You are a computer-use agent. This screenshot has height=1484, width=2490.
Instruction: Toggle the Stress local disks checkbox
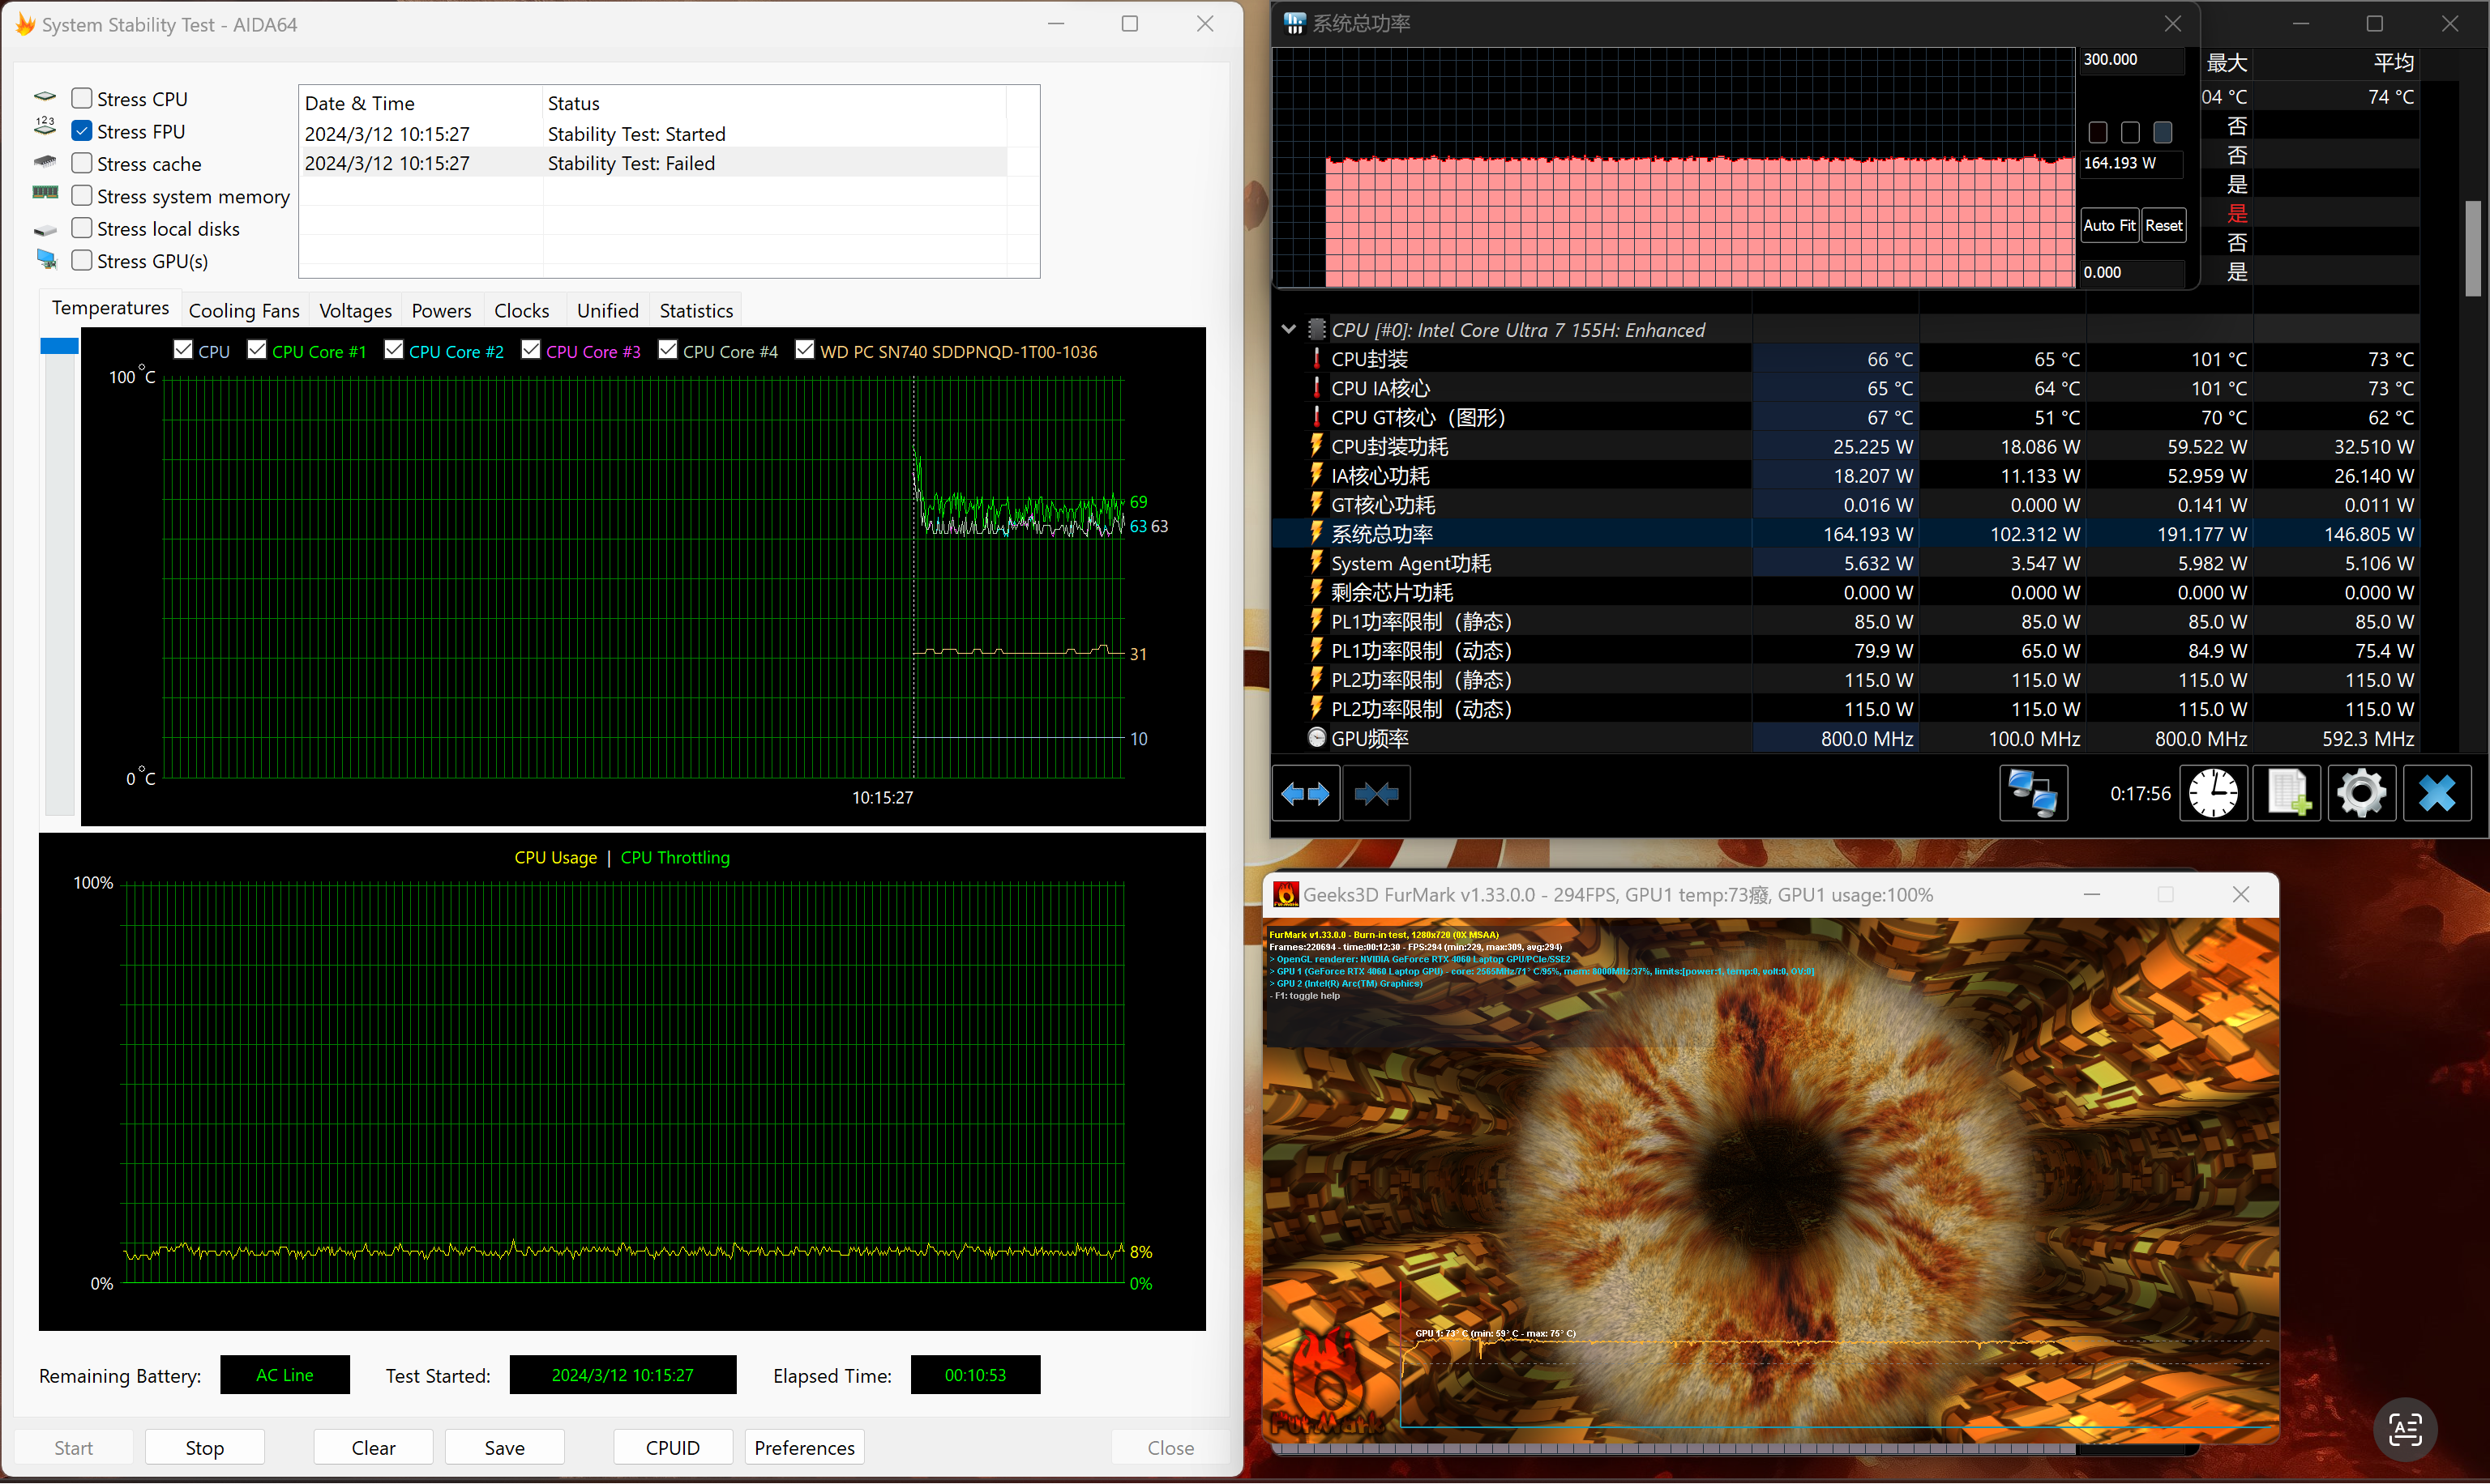pyautogui.click(x=82, y=228)
